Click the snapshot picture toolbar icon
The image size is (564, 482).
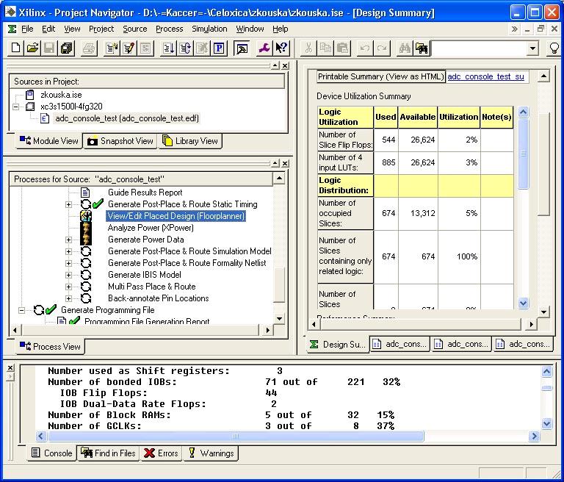(242, 48)
